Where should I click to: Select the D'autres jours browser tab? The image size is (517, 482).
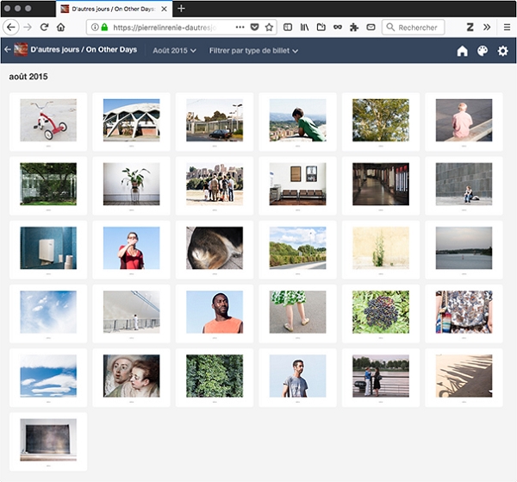(x=112, y=8)
